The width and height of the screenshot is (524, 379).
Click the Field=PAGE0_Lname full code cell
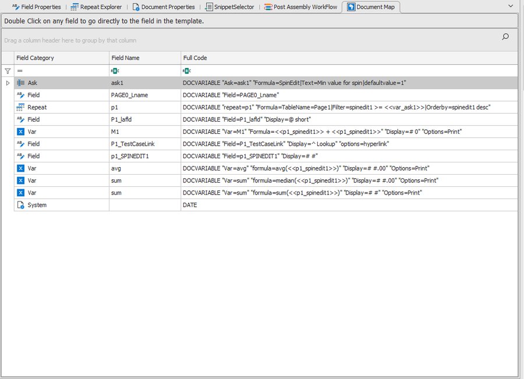coord(349,95)
